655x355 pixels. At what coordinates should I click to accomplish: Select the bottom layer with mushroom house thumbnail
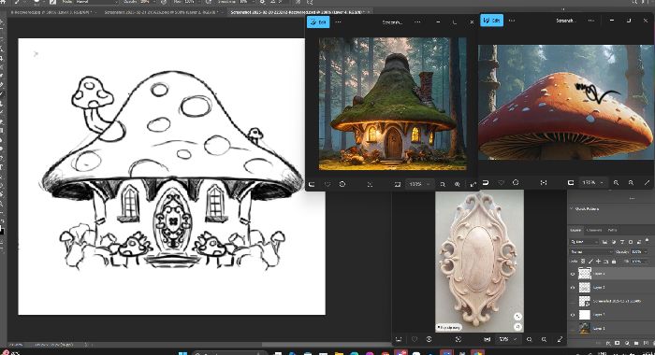pyautogui.click(x=612, y=328)
